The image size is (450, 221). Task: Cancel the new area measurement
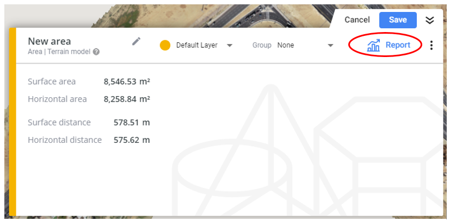coord(357,20)
